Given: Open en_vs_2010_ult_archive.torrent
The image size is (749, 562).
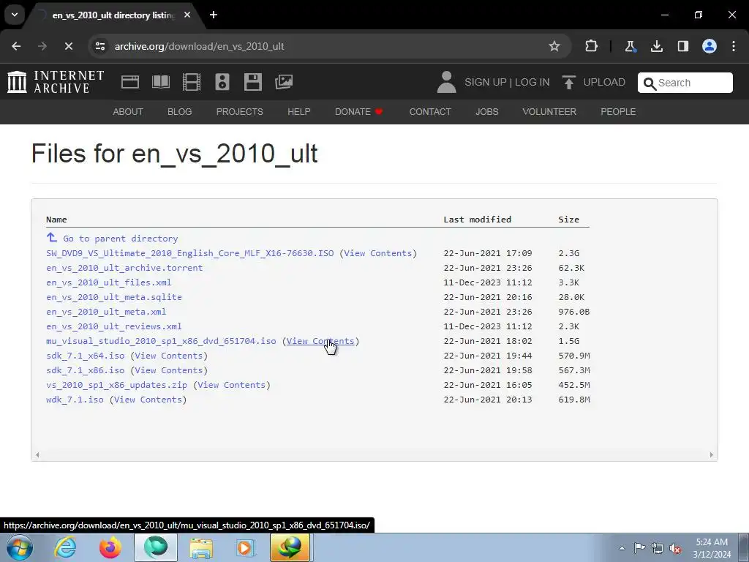Looking at the screenshot, I should (124, 268).
